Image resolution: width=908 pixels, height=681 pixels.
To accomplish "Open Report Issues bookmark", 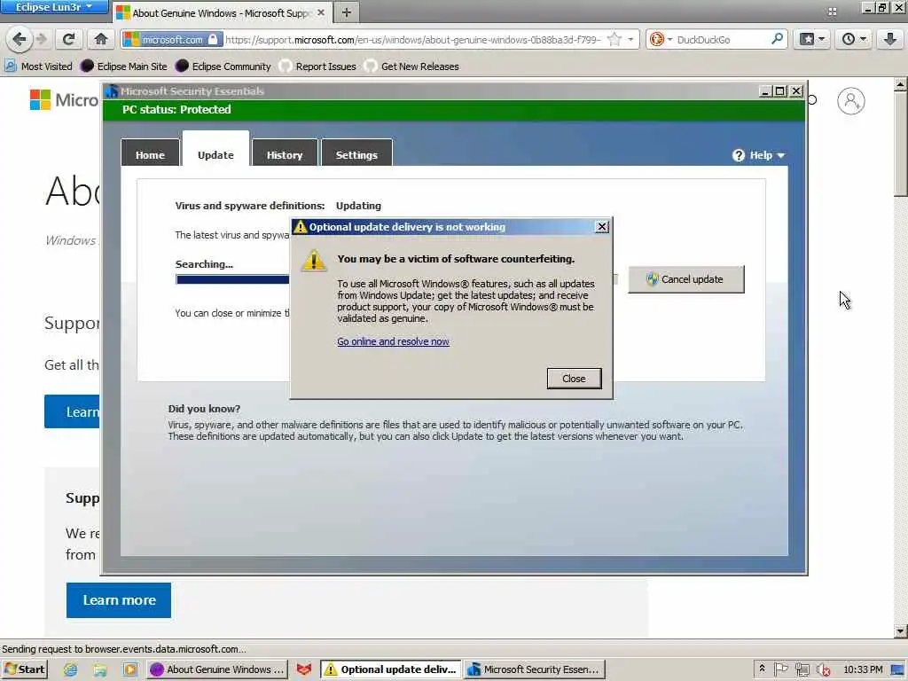I will [317, 66].
